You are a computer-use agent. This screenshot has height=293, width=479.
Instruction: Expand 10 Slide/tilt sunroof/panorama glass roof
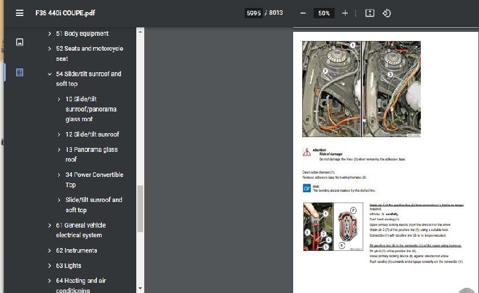59,99
